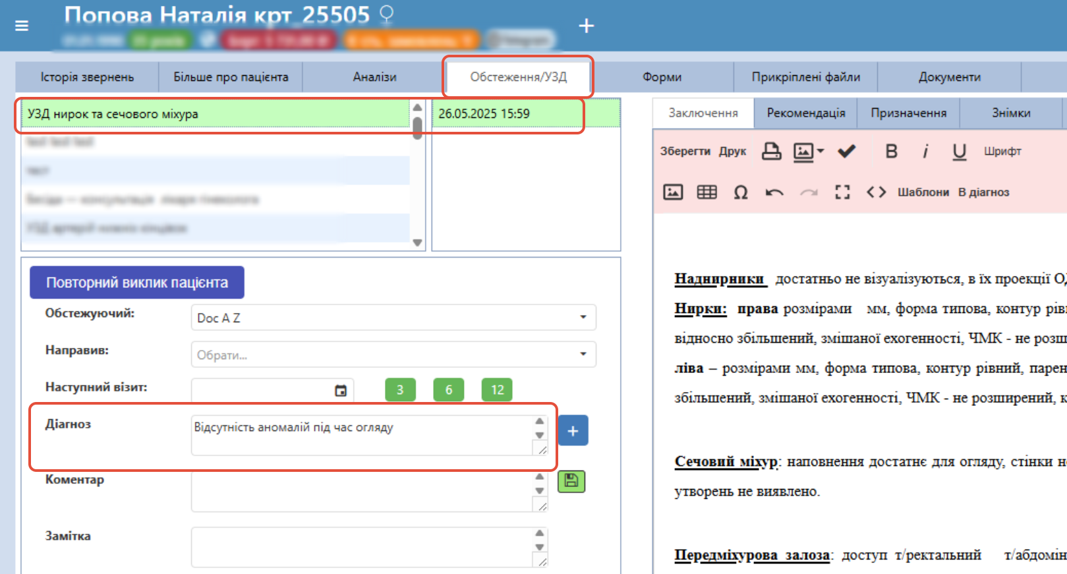This screenshot has width=1067, height=574.
Task: Open calendar icon for Наступний візит
Action: pyautogui.click(x=341, y=391)
